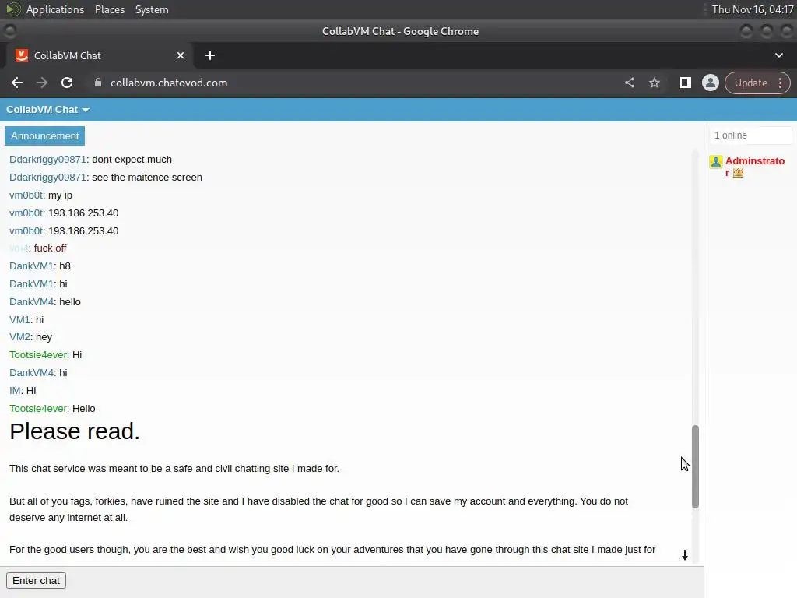Click the '1 online' user search field
The width and height of the screenshot is (797, 598).
[x=750, y=135]
